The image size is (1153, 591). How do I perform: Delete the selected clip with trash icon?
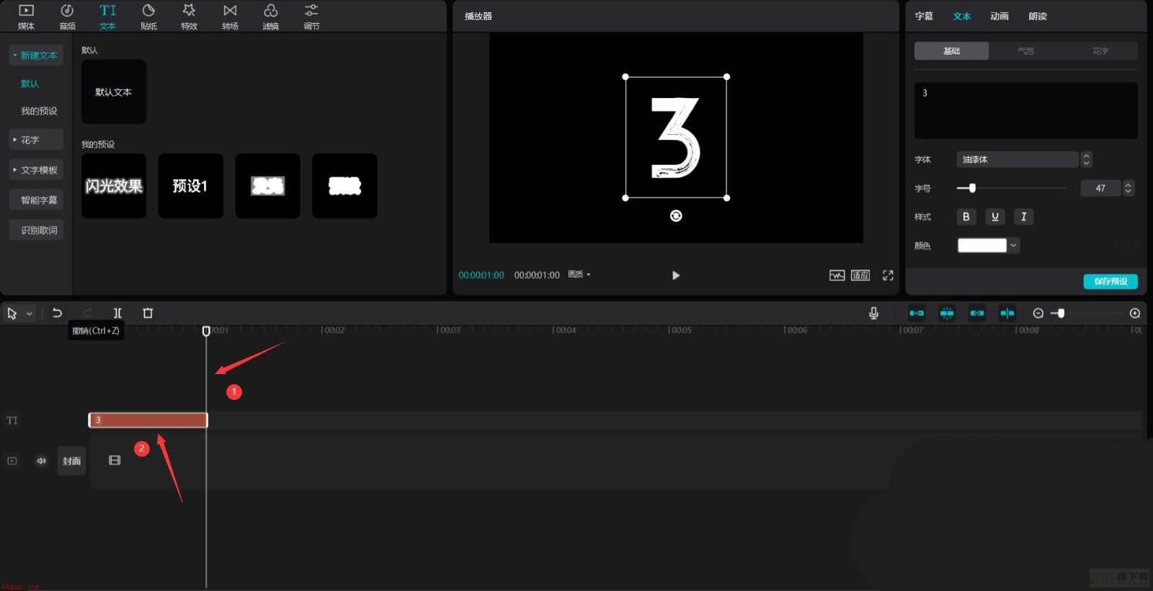[148, 313]
